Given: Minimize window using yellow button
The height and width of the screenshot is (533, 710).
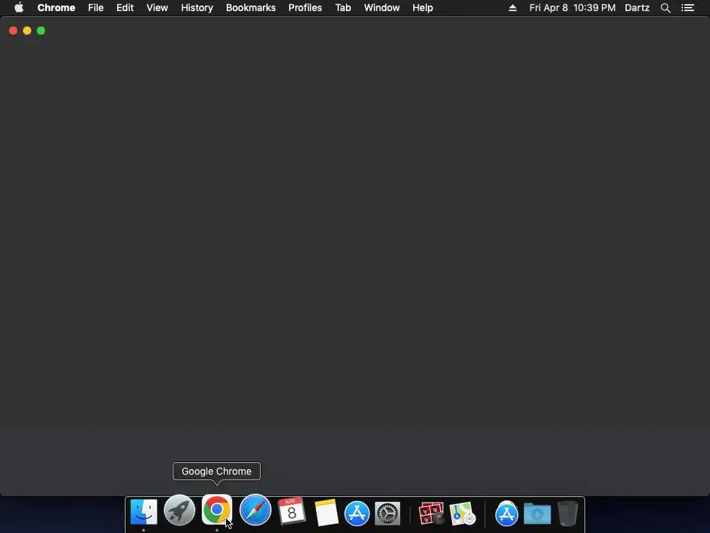Looking at the screenshot, I should (x=27, y=31).
